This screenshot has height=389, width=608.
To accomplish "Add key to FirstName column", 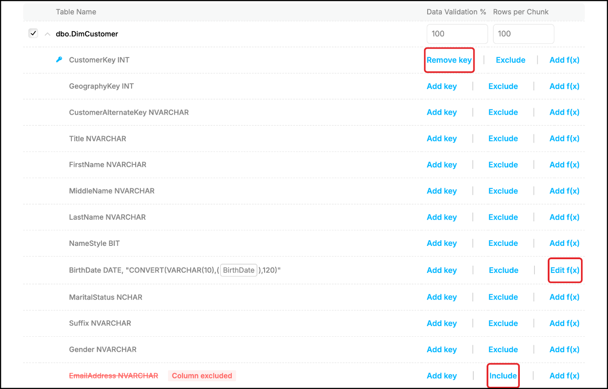I will click(x=442, y=165).
